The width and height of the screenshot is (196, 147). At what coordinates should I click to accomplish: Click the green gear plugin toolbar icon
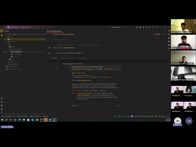tap(147, 27)
